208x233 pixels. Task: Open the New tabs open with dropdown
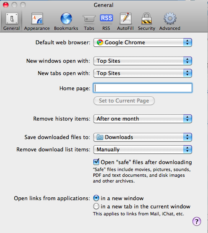[143, 73]
